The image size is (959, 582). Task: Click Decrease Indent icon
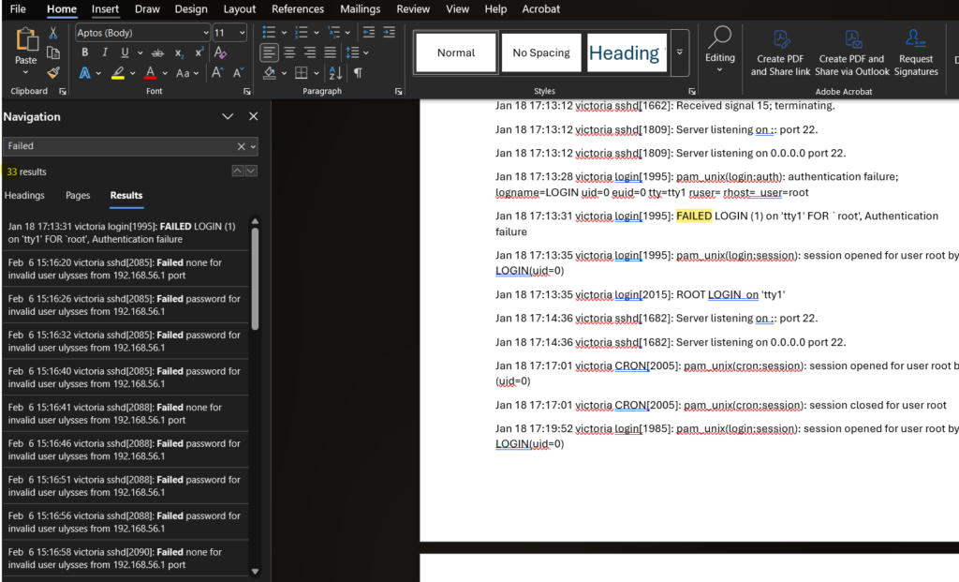(368, 32)
